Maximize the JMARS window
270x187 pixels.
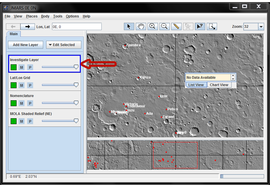pyautogui.click(x=245, y=7)
